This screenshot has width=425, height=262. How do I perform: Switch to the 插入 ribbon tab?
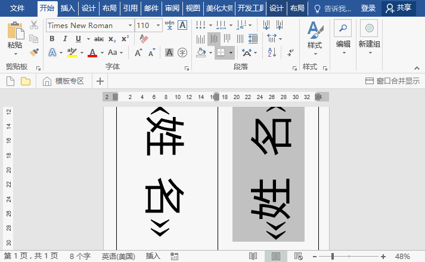[68, 8]
